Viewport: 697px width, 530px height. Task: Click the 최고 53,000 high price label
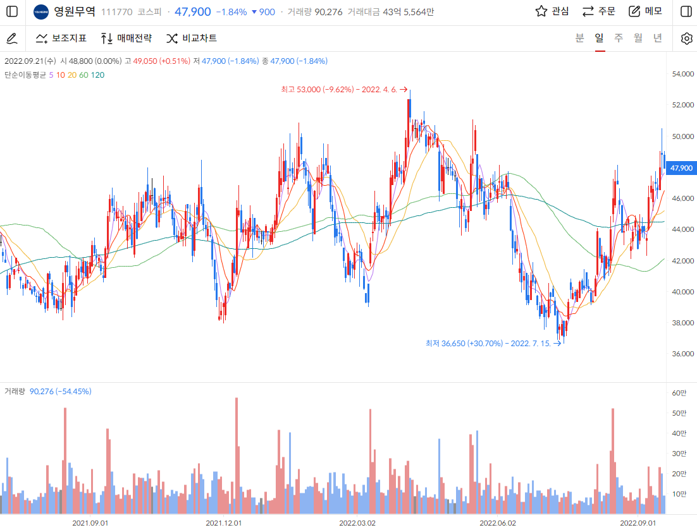[x=344, y=90]
